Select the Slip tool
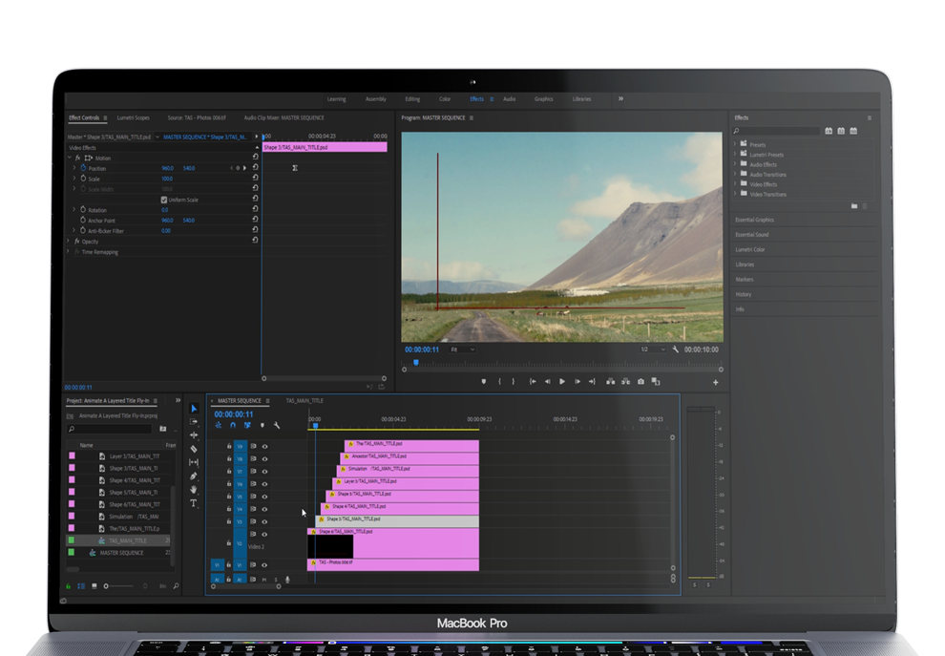 pyautogui.click(x=194, y=462)
